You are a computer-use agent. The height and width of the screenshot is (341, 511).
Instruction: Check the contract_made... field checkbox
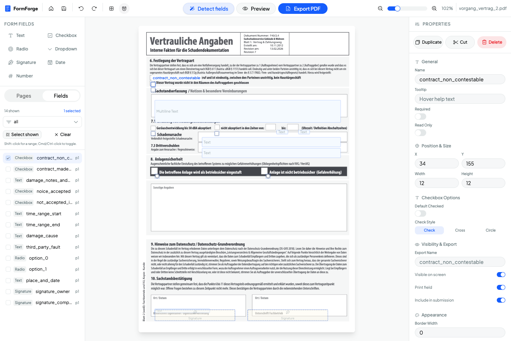8,169
